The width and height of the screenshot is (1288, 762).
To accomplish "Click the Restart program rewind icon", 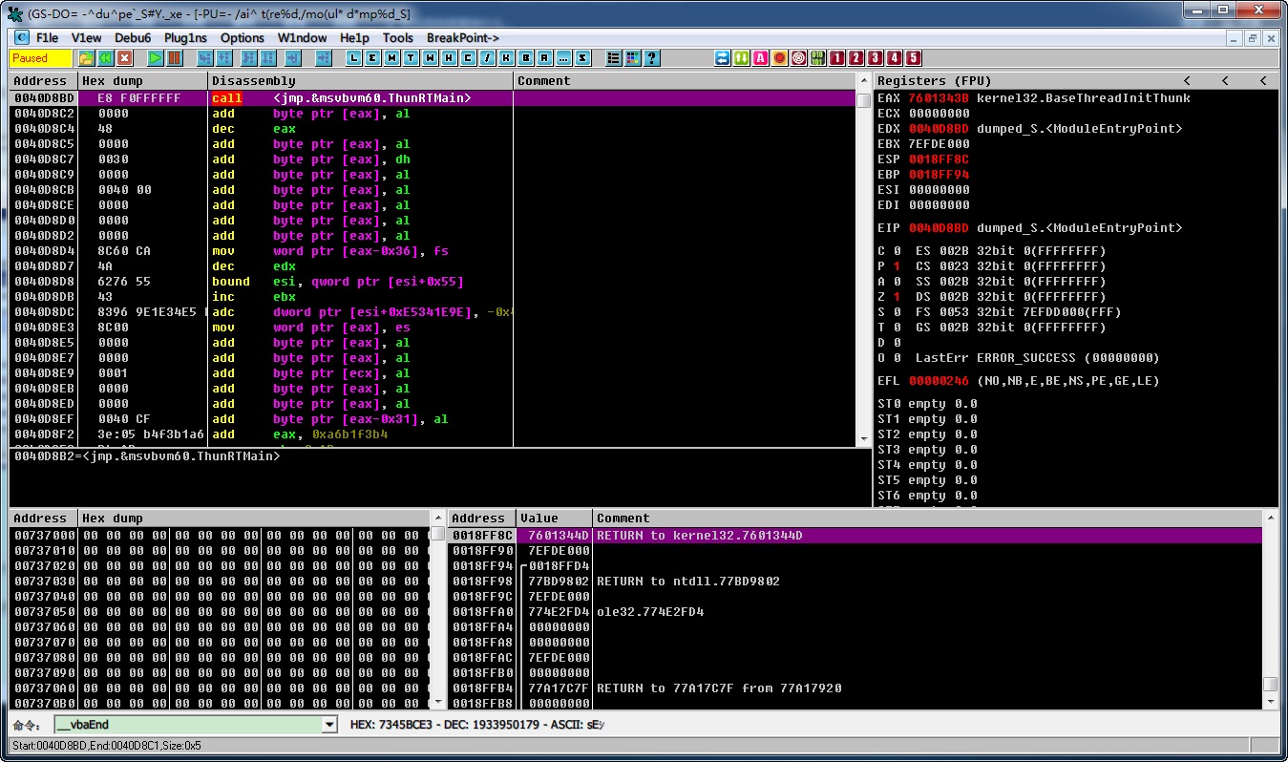I will coord(105,58).
